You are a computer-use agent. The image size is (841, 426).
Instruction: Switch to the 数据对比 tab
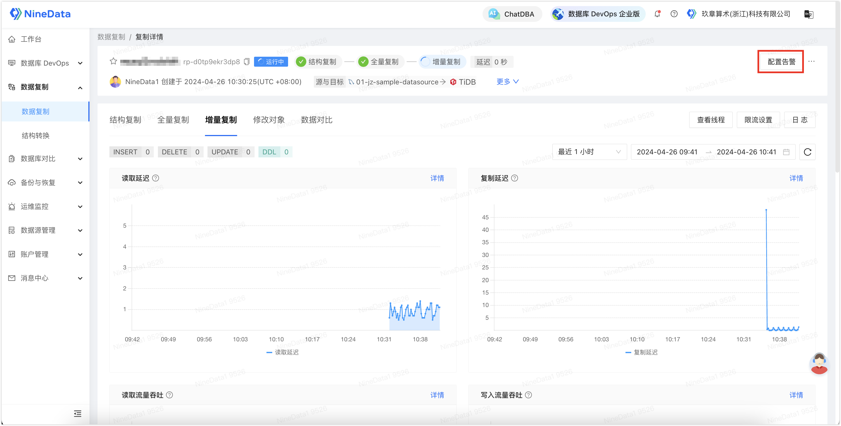(316, 120)
